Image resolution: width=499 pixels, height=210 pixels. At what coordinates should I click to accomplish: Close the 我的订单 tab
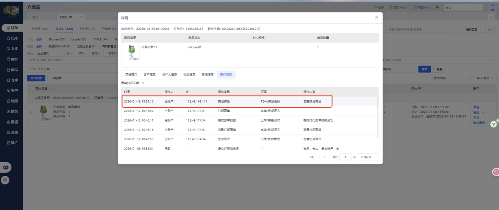(x=81, y=17)
